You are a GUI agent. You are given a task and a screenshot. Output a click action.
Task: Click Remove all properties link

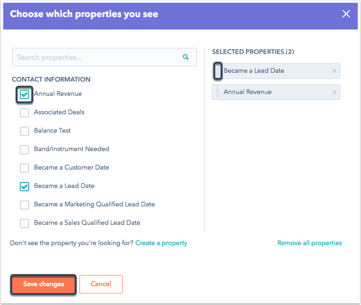click(x=310, y=243)
